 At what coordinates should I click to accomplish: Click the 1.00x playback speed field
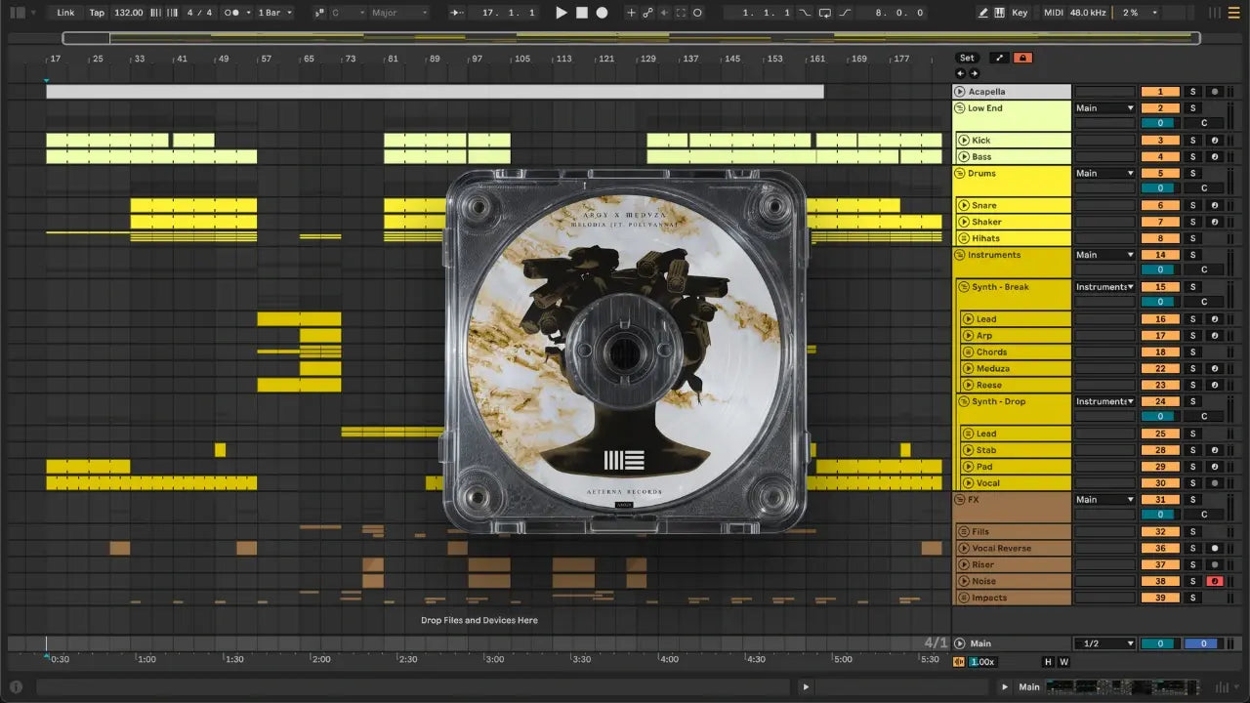pyautogui.click(x=983, y=662)
